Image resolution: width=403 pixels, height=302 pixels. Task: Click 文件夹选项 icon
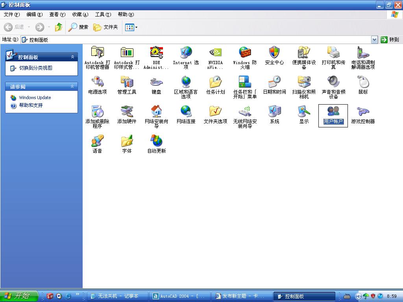point(215,111)
